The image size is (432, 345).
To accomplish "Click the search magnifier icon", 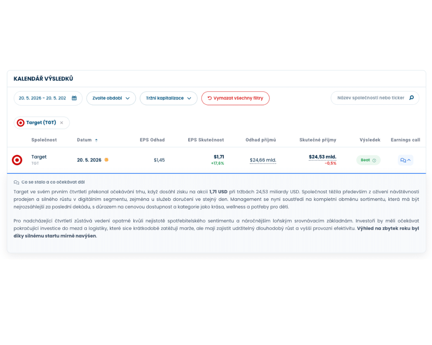I will [411, 97].
